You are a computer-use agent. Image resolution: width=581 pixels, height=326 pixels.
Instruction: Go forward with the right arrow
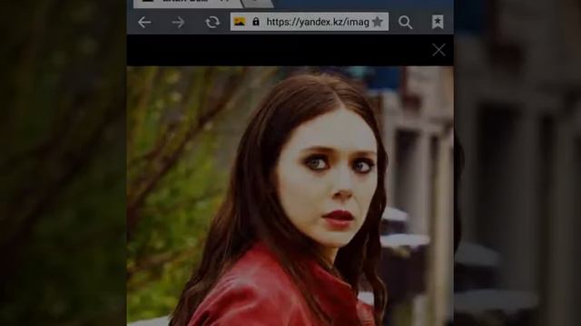coord(178,23)
